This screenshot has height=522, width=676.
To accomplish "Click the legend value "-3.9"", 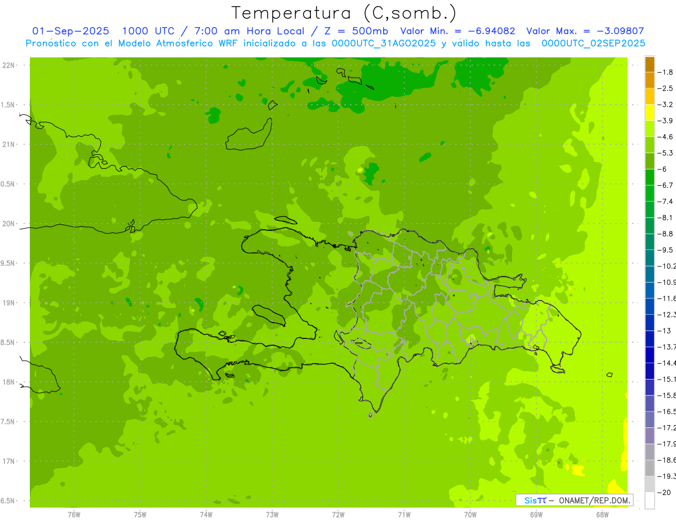I will (666, 121).
